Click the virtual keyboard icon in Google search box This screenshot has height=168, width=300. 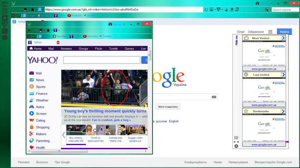pyautogui.click(x=214, y=97)
